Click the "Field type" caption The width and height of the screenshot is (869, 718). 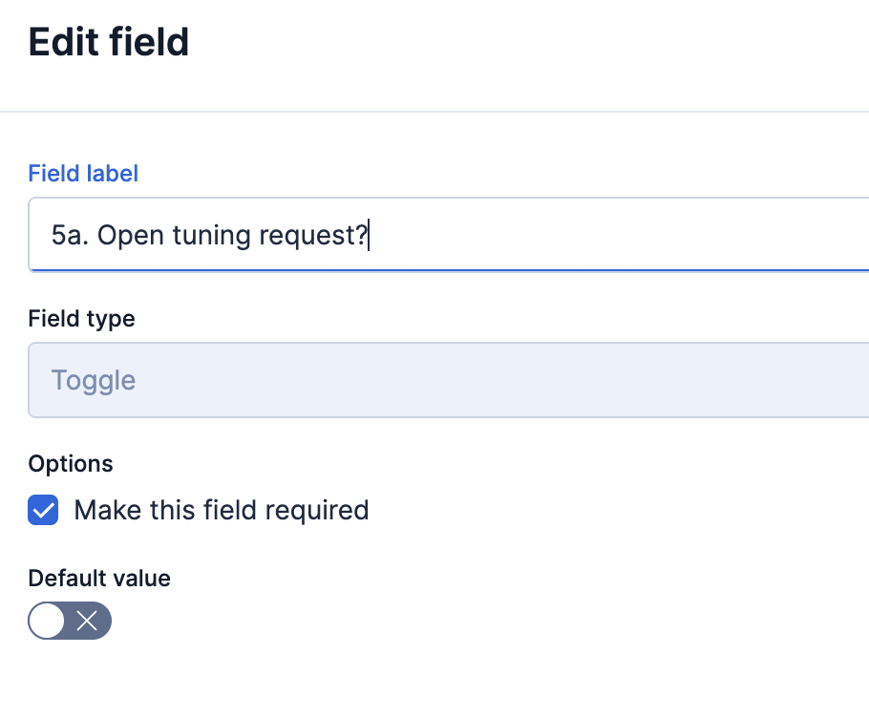pyautogui.click(x=81, y=318)
